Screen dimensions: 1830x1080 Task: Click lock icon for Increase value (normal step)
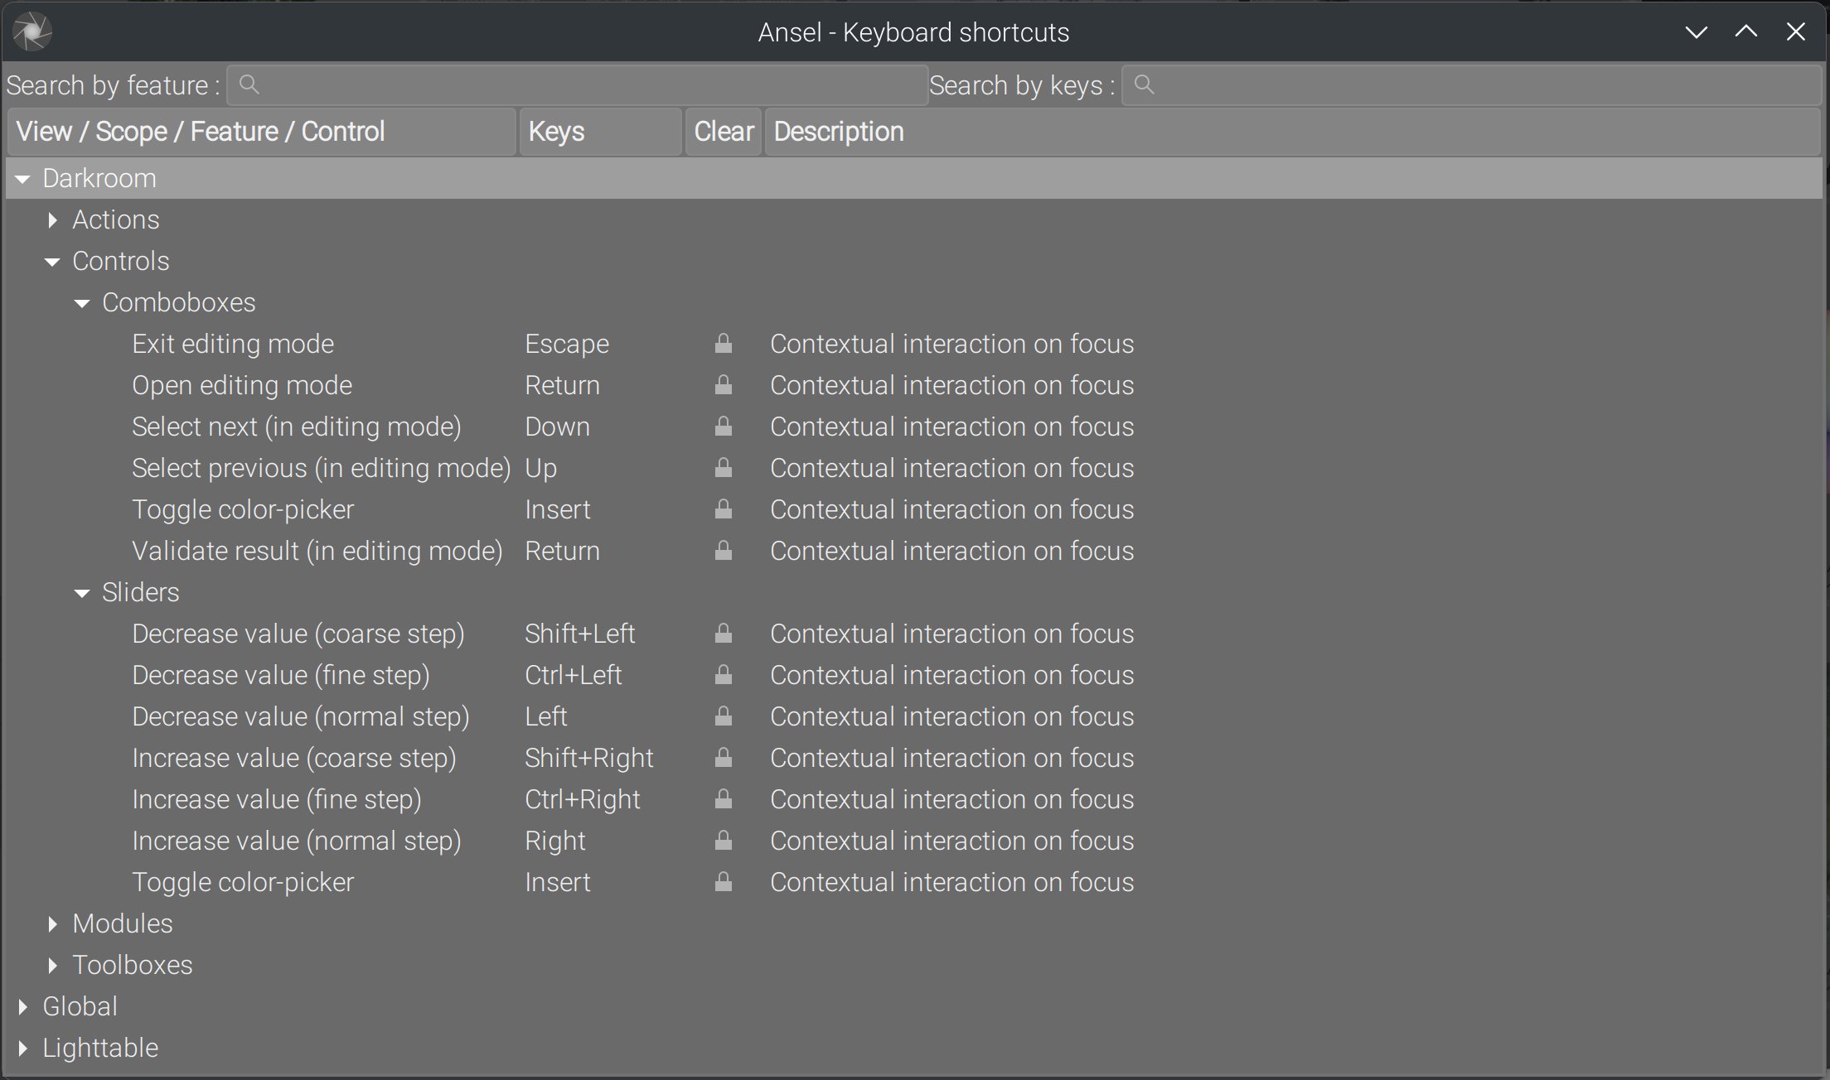pyautogui.click(x=724, y=841)
